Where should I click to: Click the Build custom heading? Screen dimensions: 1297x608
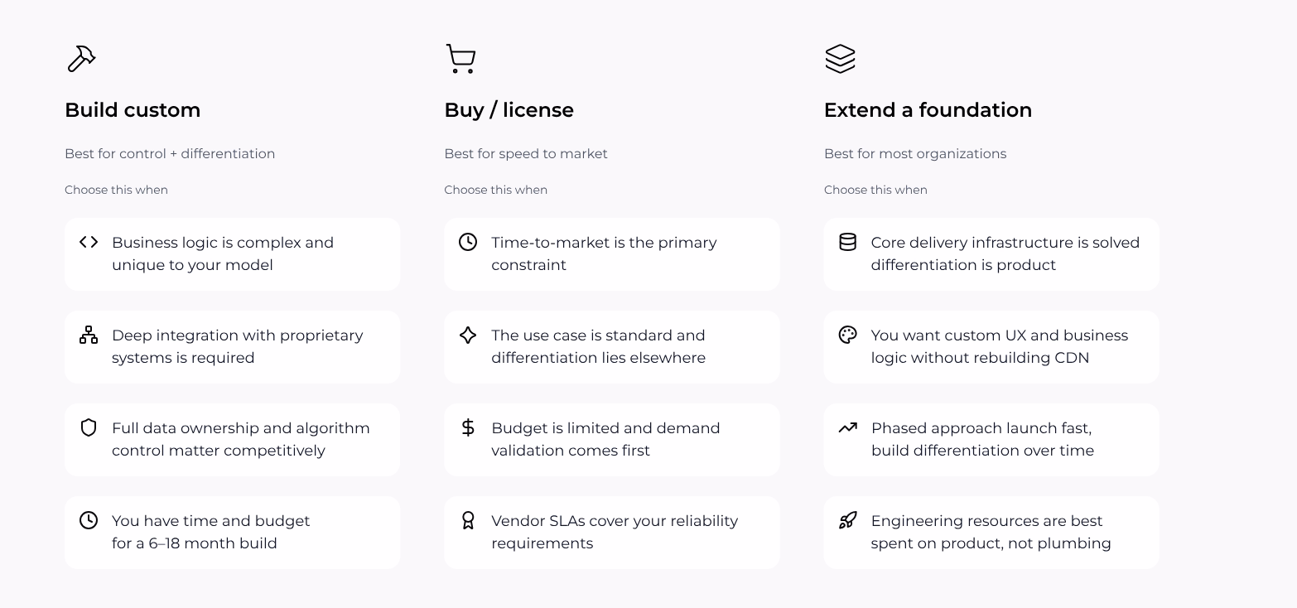coord(133,110)
